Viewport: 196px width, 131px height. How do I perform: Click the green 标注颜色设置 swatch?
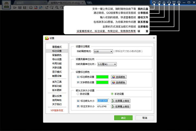[102, 77]
